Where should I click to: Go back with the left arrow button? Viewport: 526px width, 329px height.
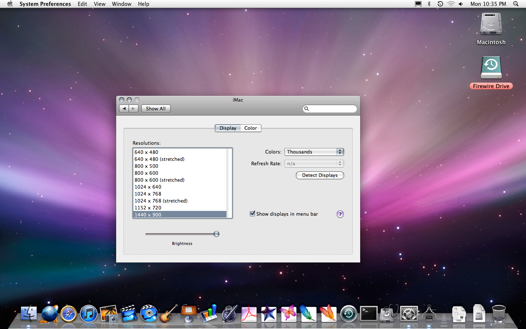click(x=124, y=109)
